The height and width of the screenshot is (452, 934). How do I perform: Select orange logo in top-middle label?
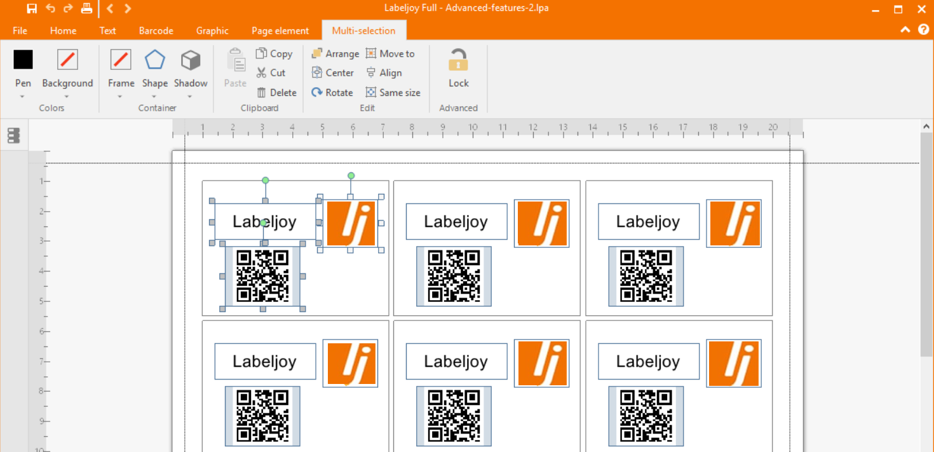click(542, 223)
